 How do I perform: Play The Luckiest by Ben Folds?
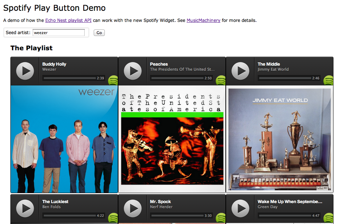click(25, 208)
